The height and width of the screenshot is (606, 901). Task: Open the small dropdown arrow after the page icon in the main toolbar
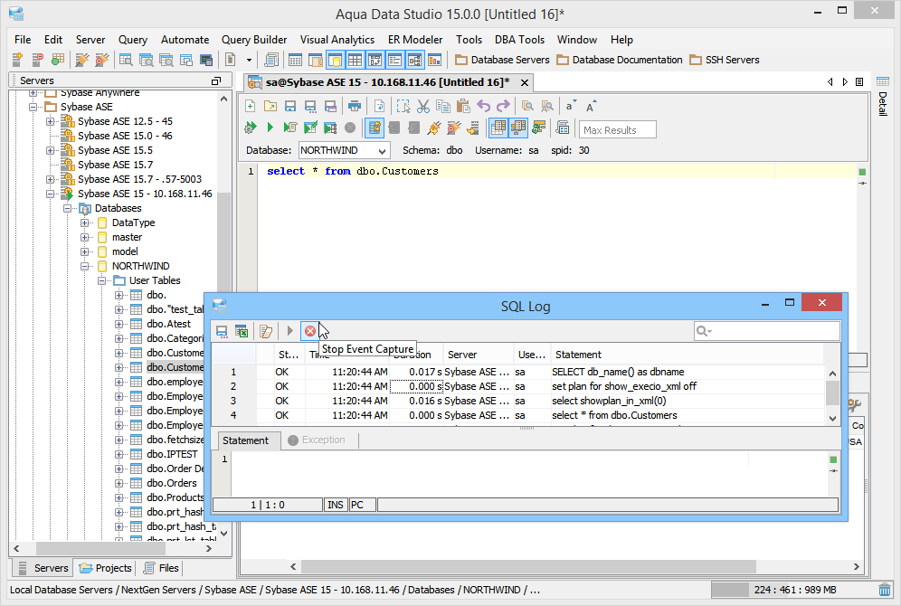(x=249, y=60)
